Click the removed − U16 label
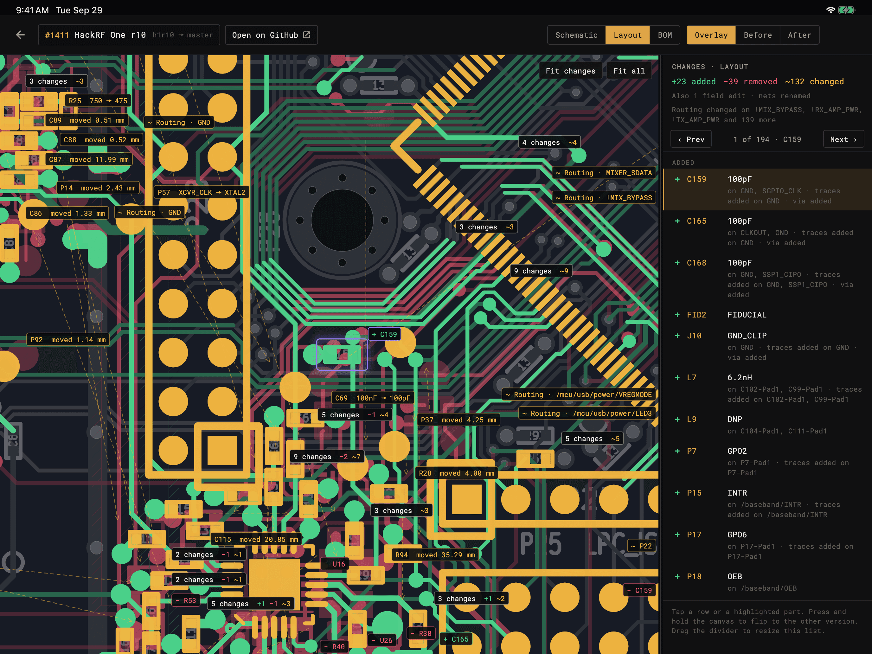Viewport: 872px width, 654px height. tap(335, 564)
